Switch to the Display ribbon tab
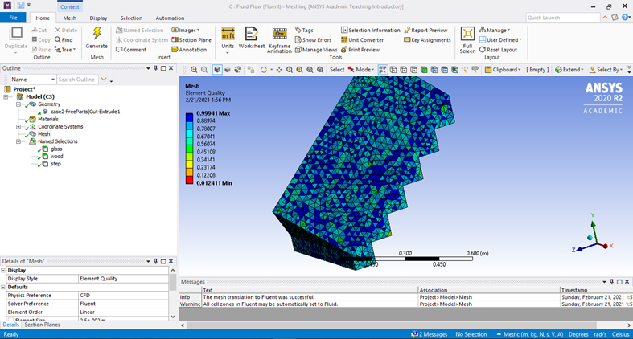Image resolution: width=633 pixels, height=339 pixels. coord(98,18)
